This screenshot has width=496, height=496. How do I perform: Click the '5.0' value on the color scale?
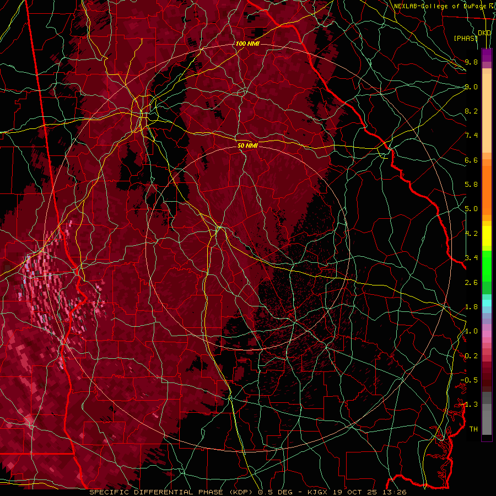(471, 209)
